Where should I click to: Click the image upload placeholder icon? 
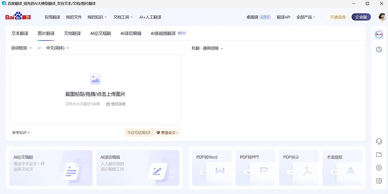coord(95,79)
